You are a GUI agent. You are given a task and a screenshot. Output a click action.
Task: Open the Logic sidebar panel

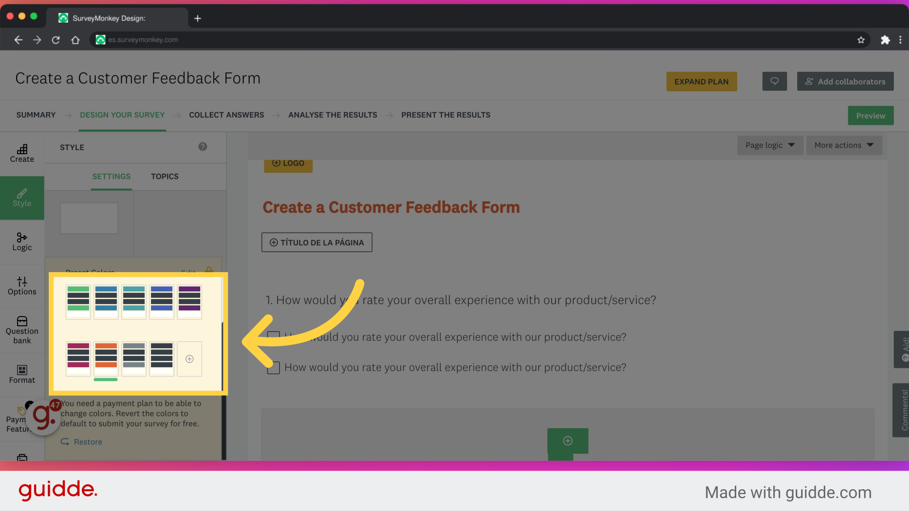[22, 242]
